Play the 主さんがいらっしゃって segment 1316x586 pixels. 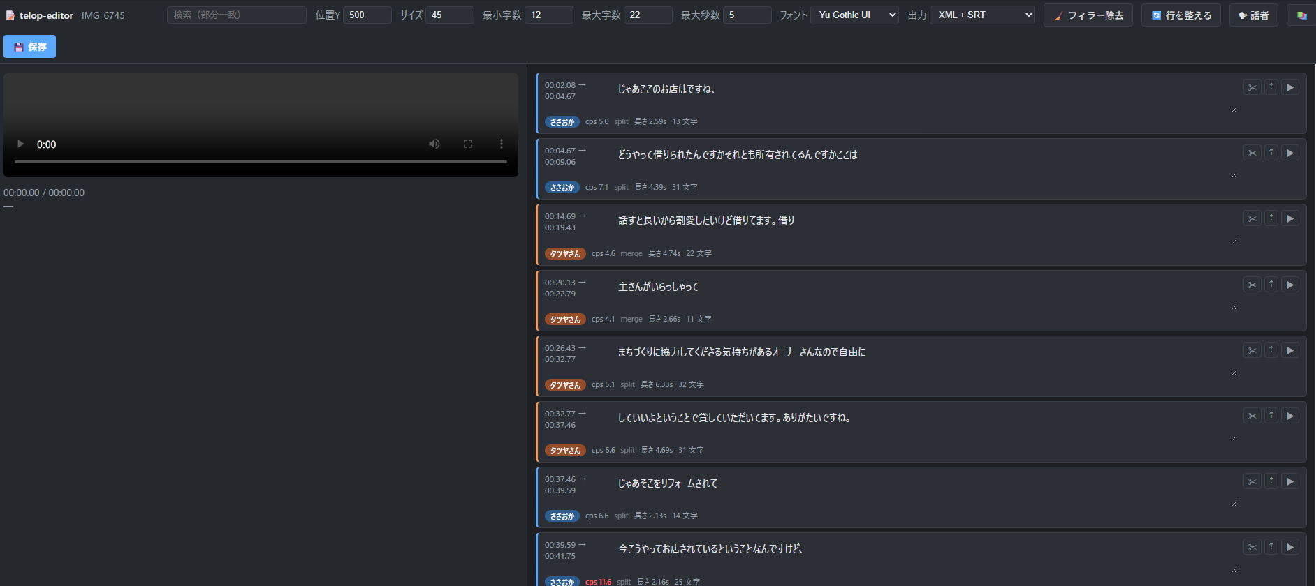[1290, 285]
